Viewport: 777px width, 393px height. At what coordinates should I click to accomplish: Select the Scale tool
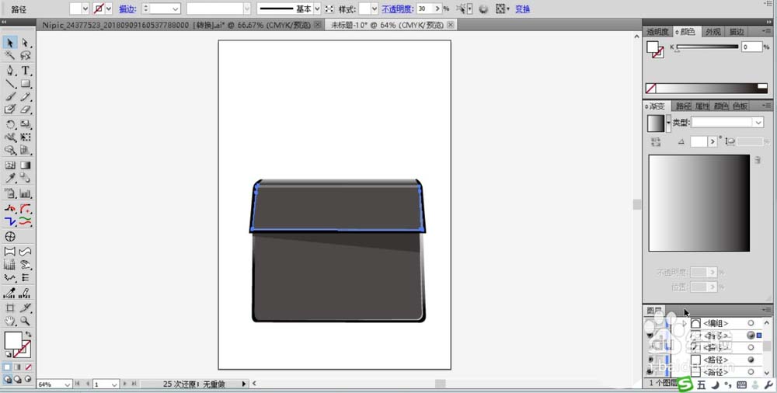(26, 124)
